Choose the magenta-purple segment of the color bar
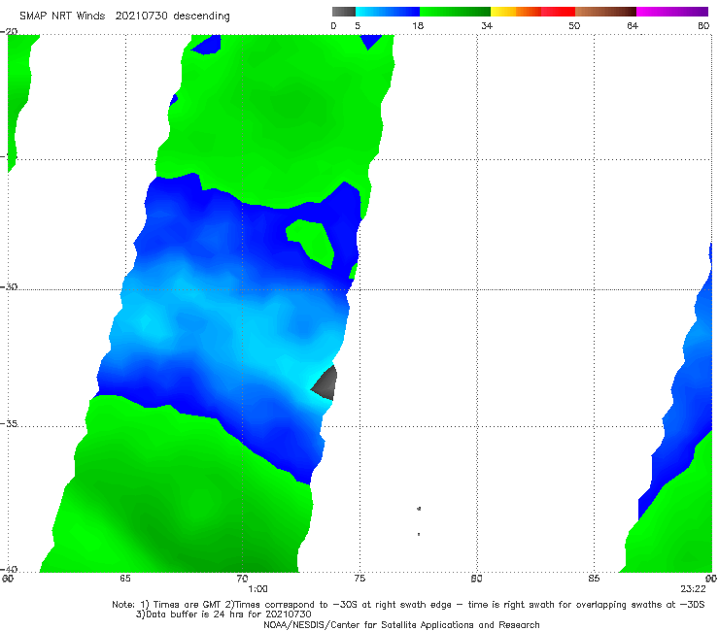 672,12
